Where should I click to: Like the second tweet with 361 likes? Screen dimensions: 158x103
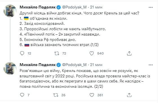(x=92, y=95)
